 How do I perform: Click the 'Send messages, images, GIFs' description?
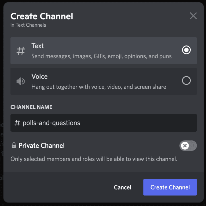click(101, 56)
